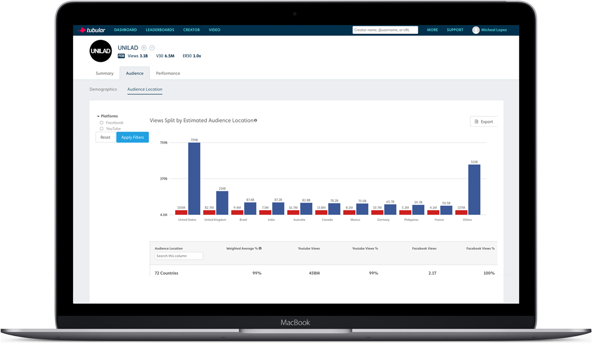Image resolution: width=592 pixels, height=343 pixels.
Task: Enable the Facebook platform checkbox
Action: [102, 123]
